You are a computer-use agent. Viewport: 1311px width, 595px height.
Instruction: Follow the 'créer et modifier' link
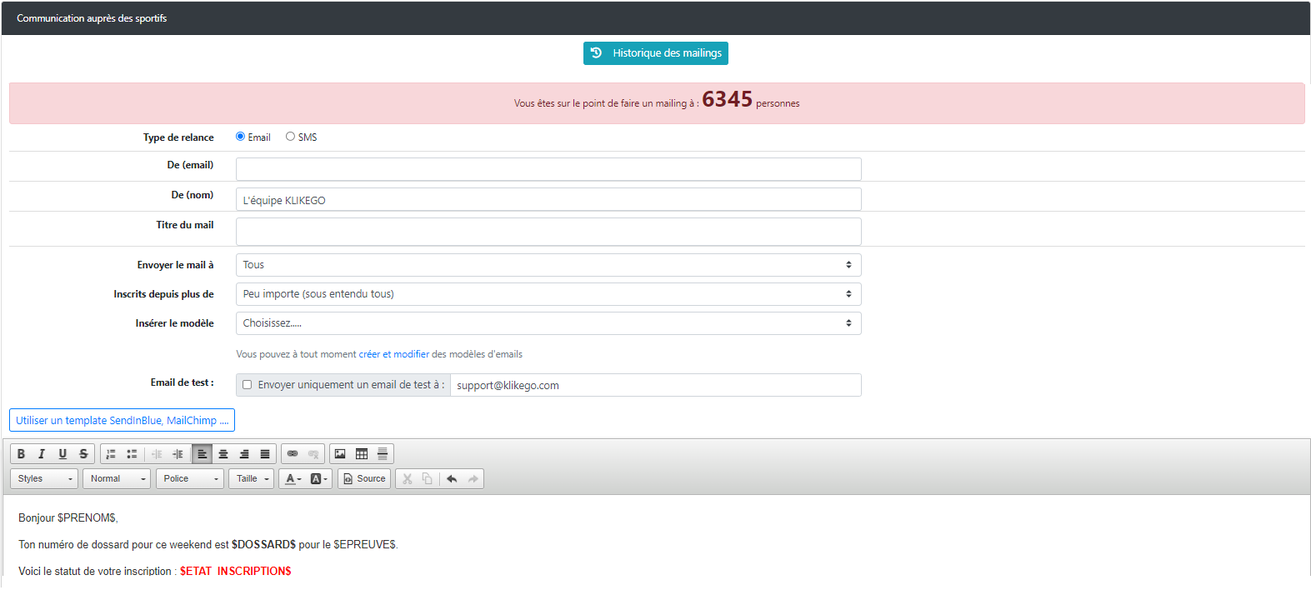point(393,354)
